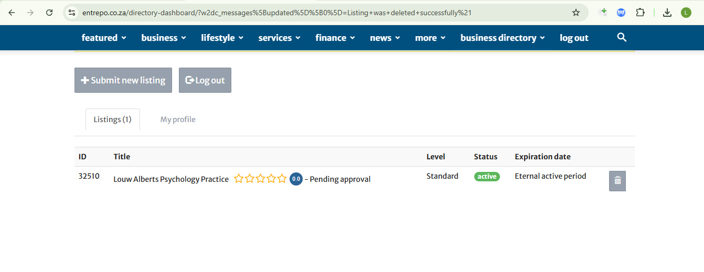Click Submit new listing button

pyautogui.click(x=123, y=80)
